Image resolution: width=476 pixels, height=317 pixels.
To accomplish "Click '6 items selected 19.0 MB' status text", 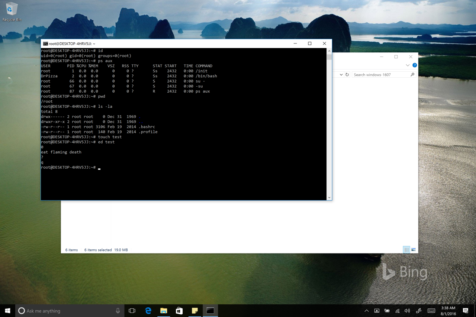I will click(x=106, y=250).
